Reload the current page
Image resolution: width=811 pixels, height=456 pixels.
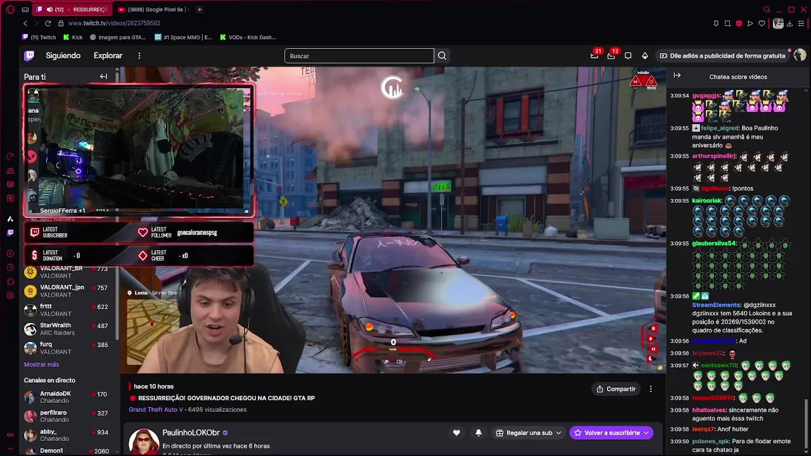[48, 23]
